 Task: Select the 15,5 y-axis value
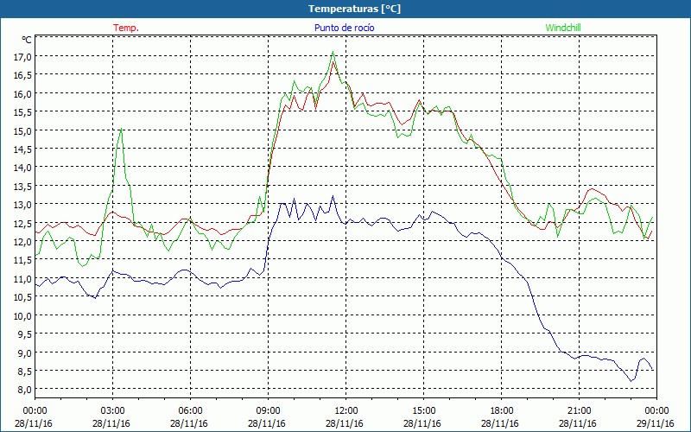[23, 112]
